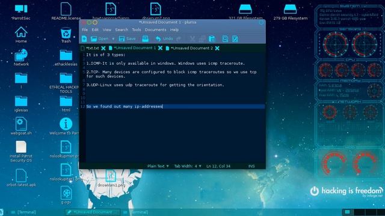Open the Search menu
Viewport: 385px width, 216px height.
(x=122, y=29)
